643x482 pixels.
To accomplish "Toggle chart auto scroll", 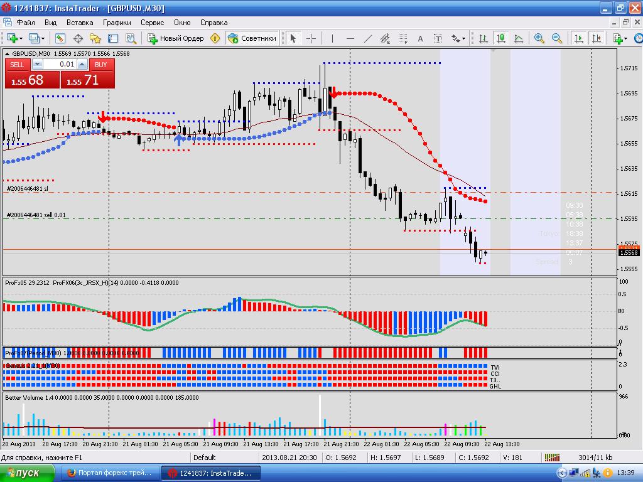I will (x=578, y=38).
